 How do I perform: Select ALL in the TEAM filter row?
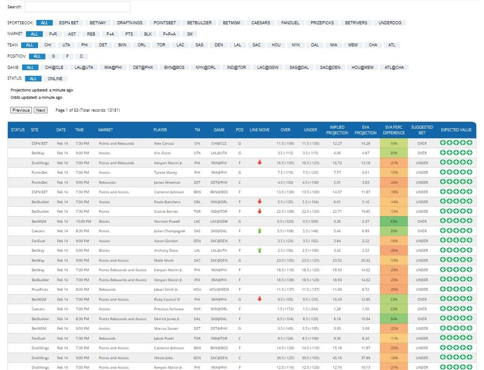point(30,45)
